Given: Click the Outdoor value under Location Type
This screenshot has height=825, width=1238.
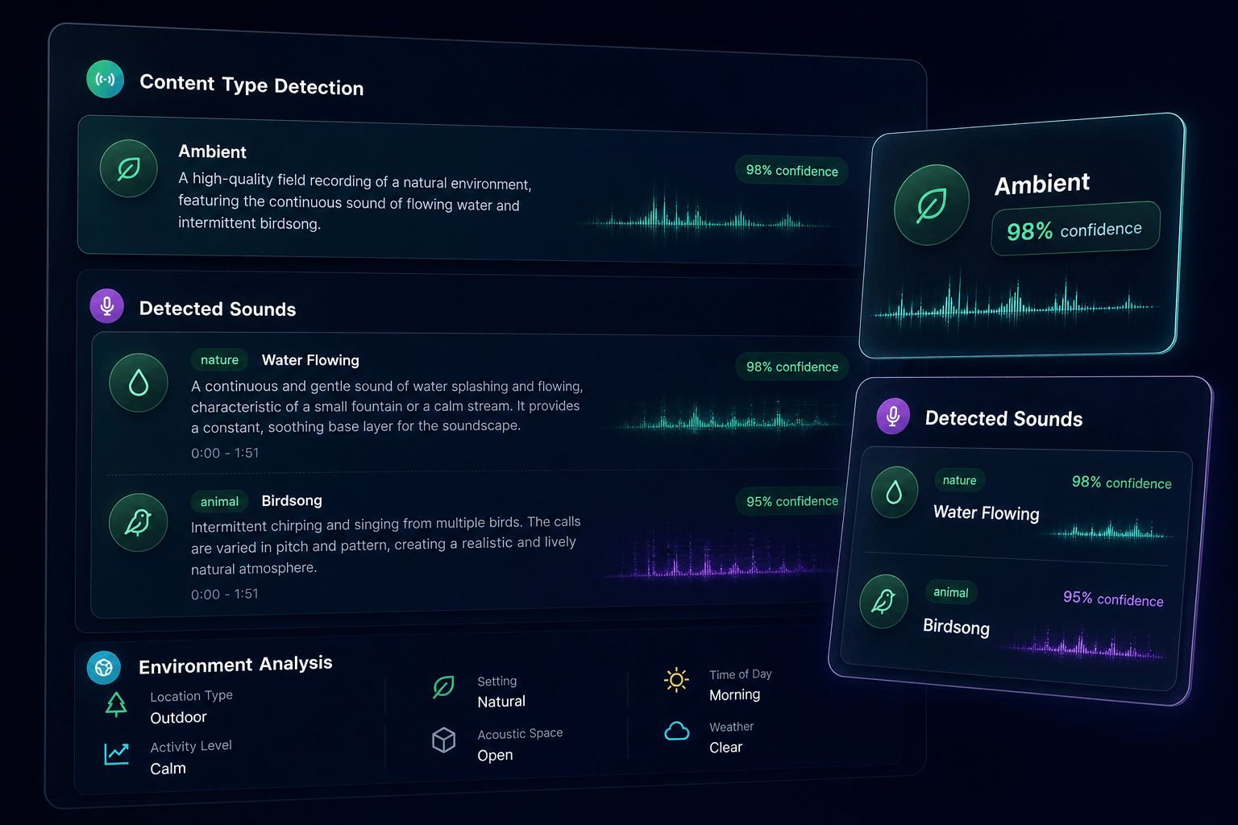Looking at the screenshot, I should click(179, 717).
